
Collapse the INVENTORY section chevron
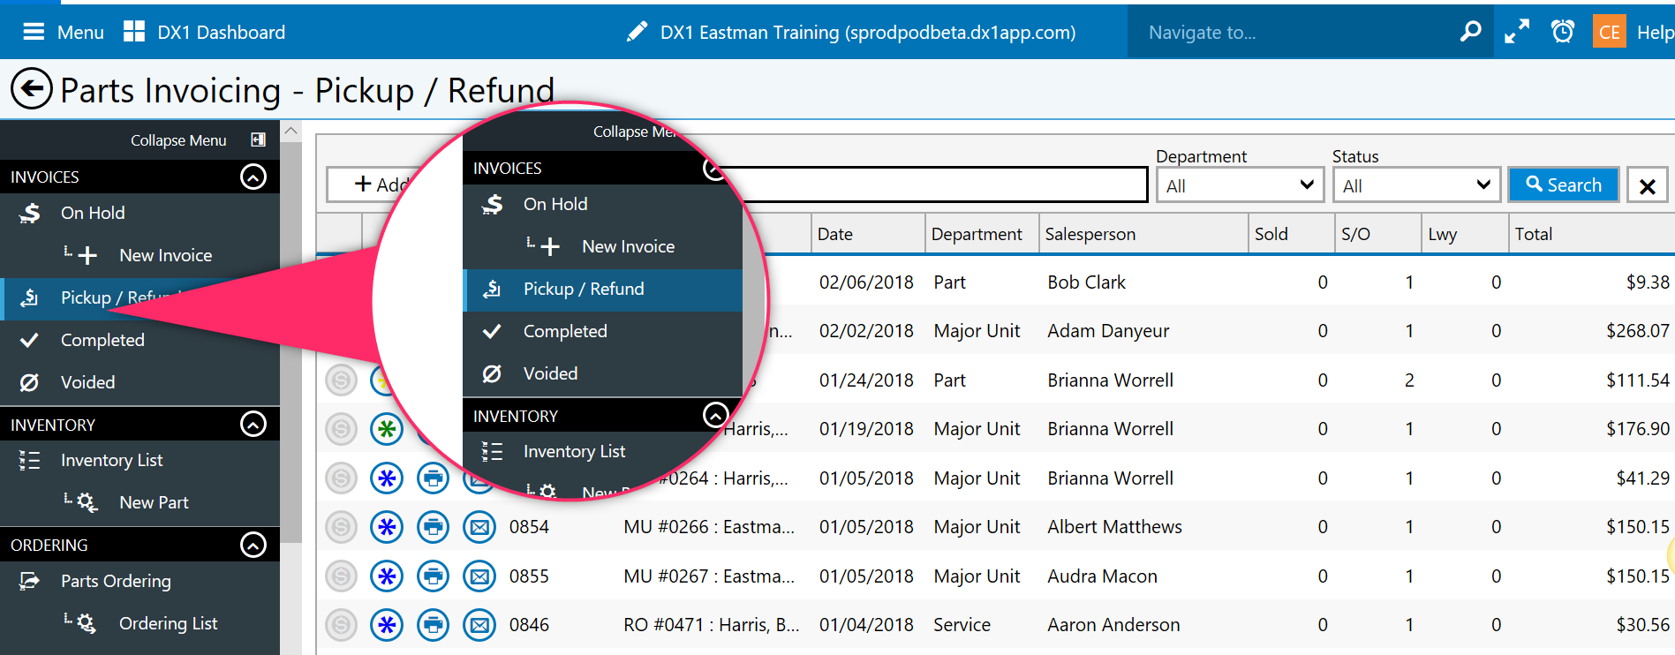pos(253,425)
